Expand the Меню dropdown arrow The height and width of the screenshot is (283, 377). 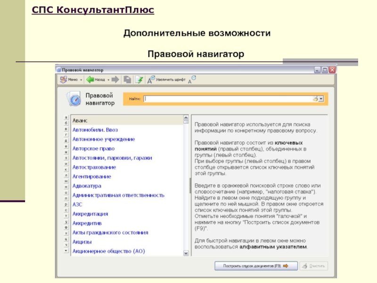coord(81,80)
